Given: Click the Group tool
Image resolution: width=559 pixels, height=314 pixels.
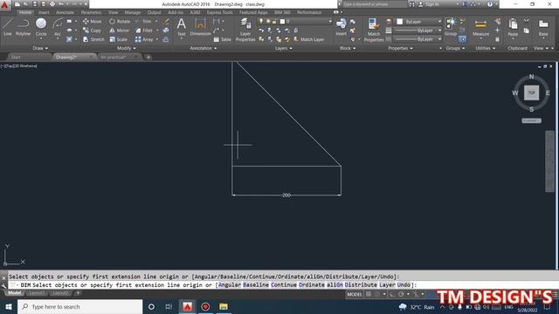Looking at the screenshot, I should coord(451,27).
